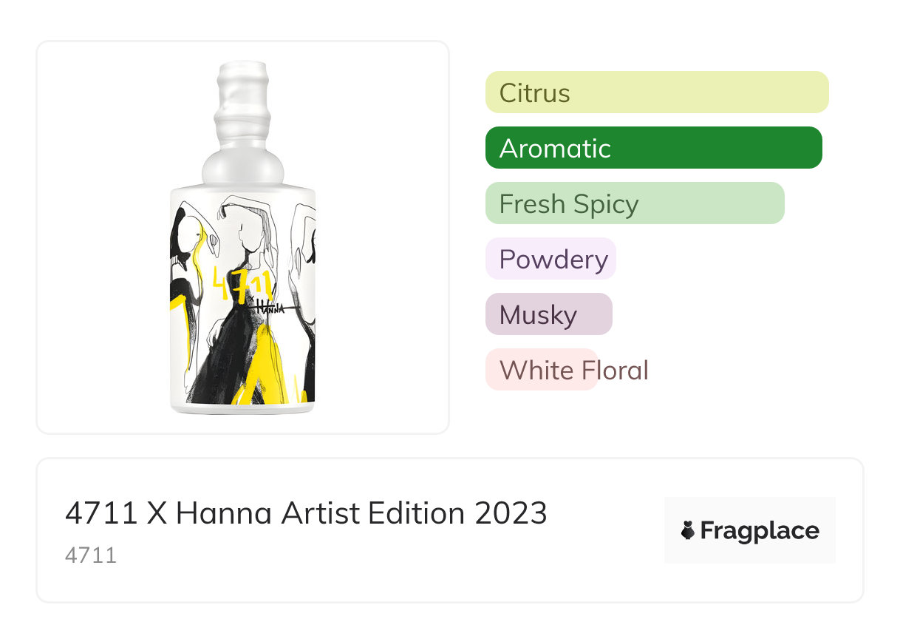Image resolution: width=900 pixels, height=639 pixels.
Task: Click the Fragplace bee logo icon
Action: pos(688,530)
